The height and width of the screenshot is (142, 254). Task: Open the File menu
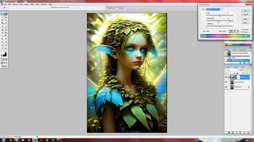[5, 4]
